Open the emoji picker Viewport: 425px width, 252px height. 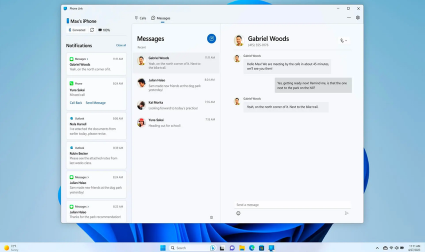(238, 213)
